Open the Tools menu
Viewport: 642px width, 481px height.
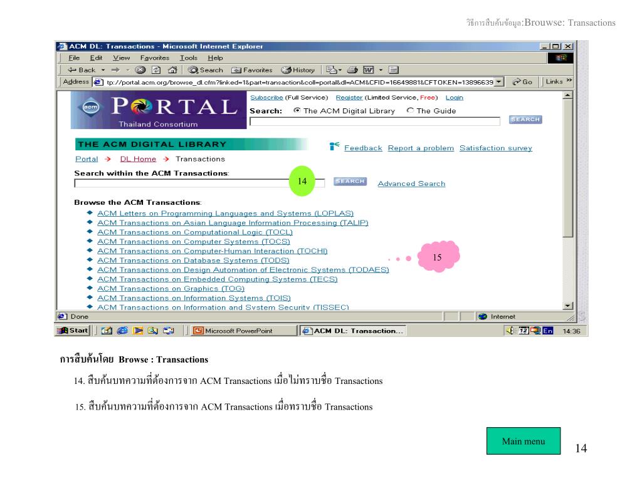point(188,58)
